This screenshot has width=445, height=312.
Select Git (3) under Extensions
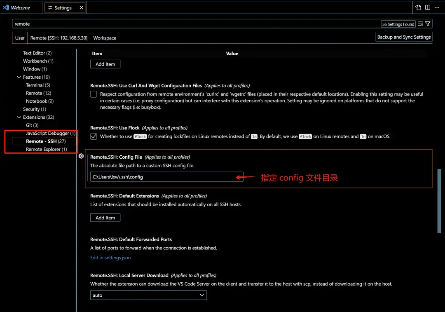click(x=32, y=125)
